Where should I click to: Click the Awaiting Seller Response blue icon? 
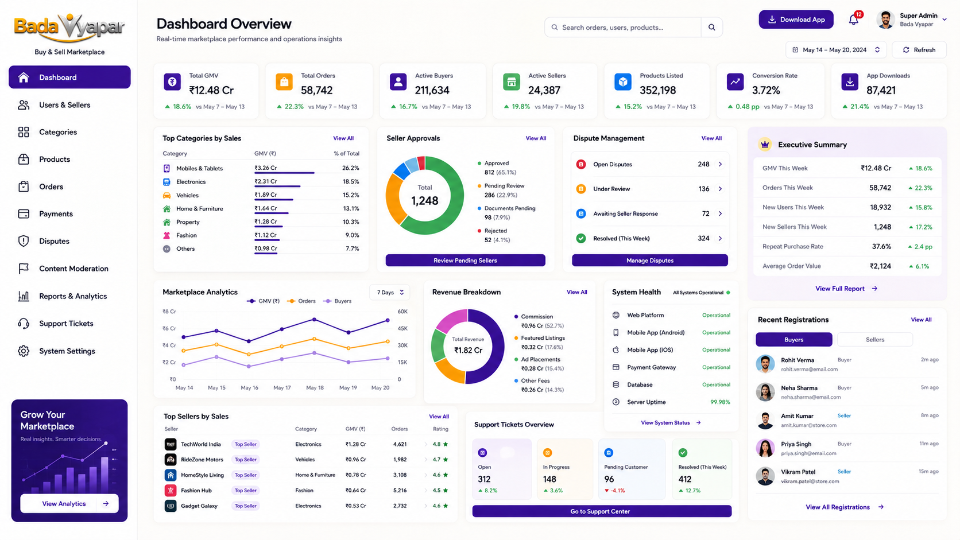pyautogui.click(x=581, y=213)
